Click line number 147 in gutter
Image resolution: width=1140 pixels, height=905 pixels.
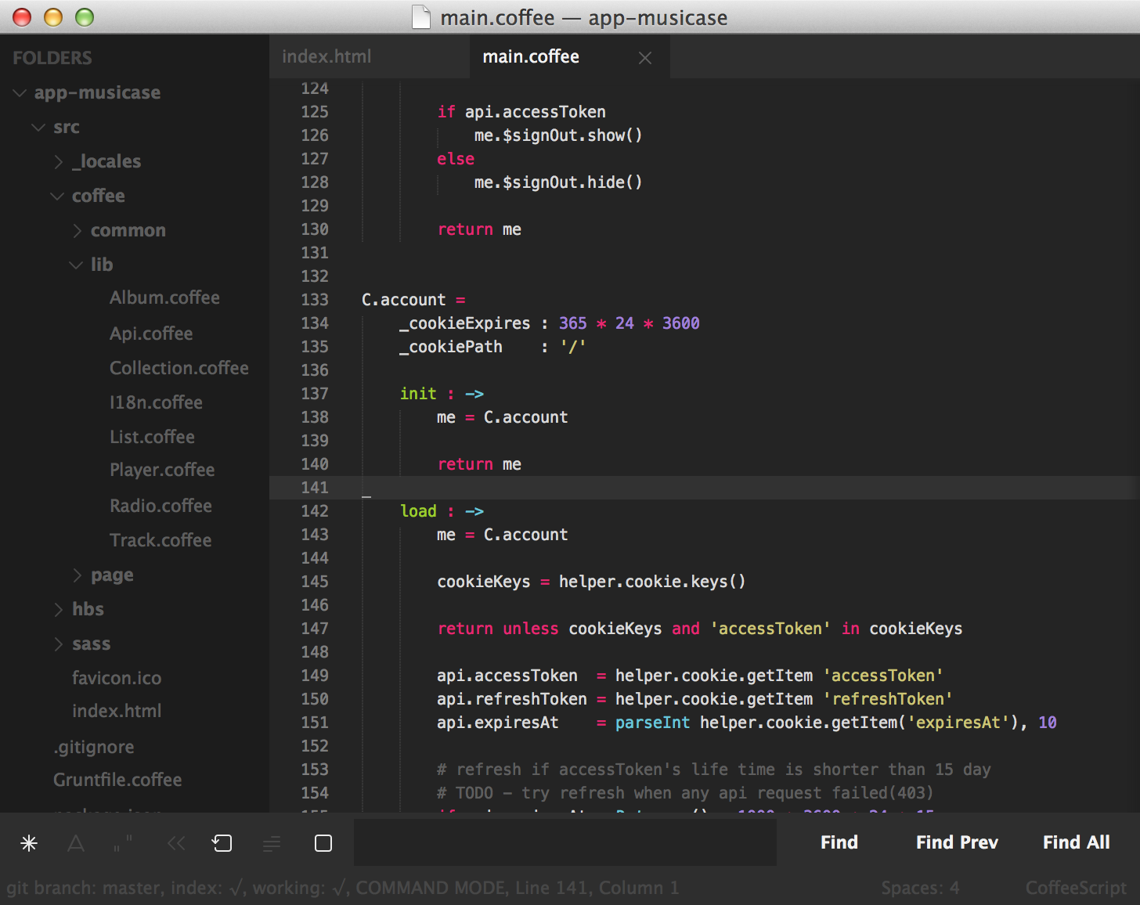point(315,629)
